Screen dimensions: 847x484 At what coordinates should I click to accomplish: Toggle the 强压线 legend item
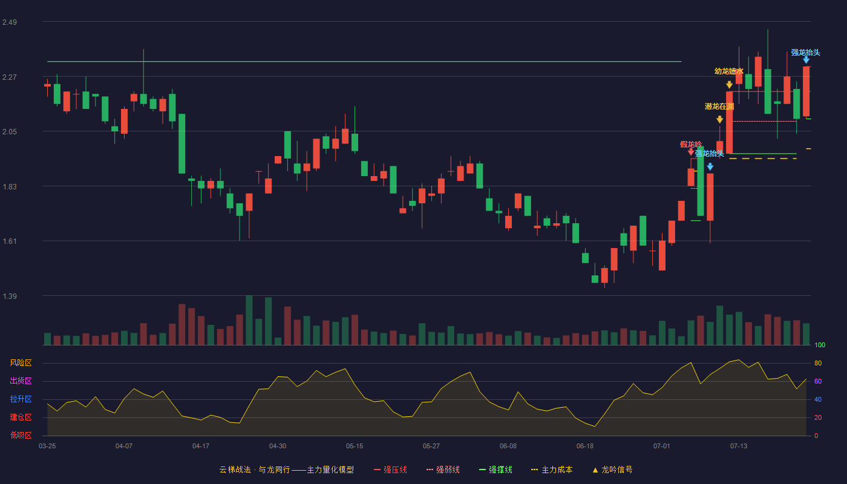click(x=390, y=469)
